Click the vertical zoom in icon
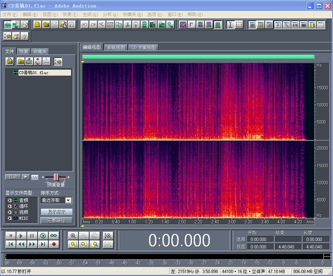The width and height of the screenshot is (333, 276). pos(108,236)
